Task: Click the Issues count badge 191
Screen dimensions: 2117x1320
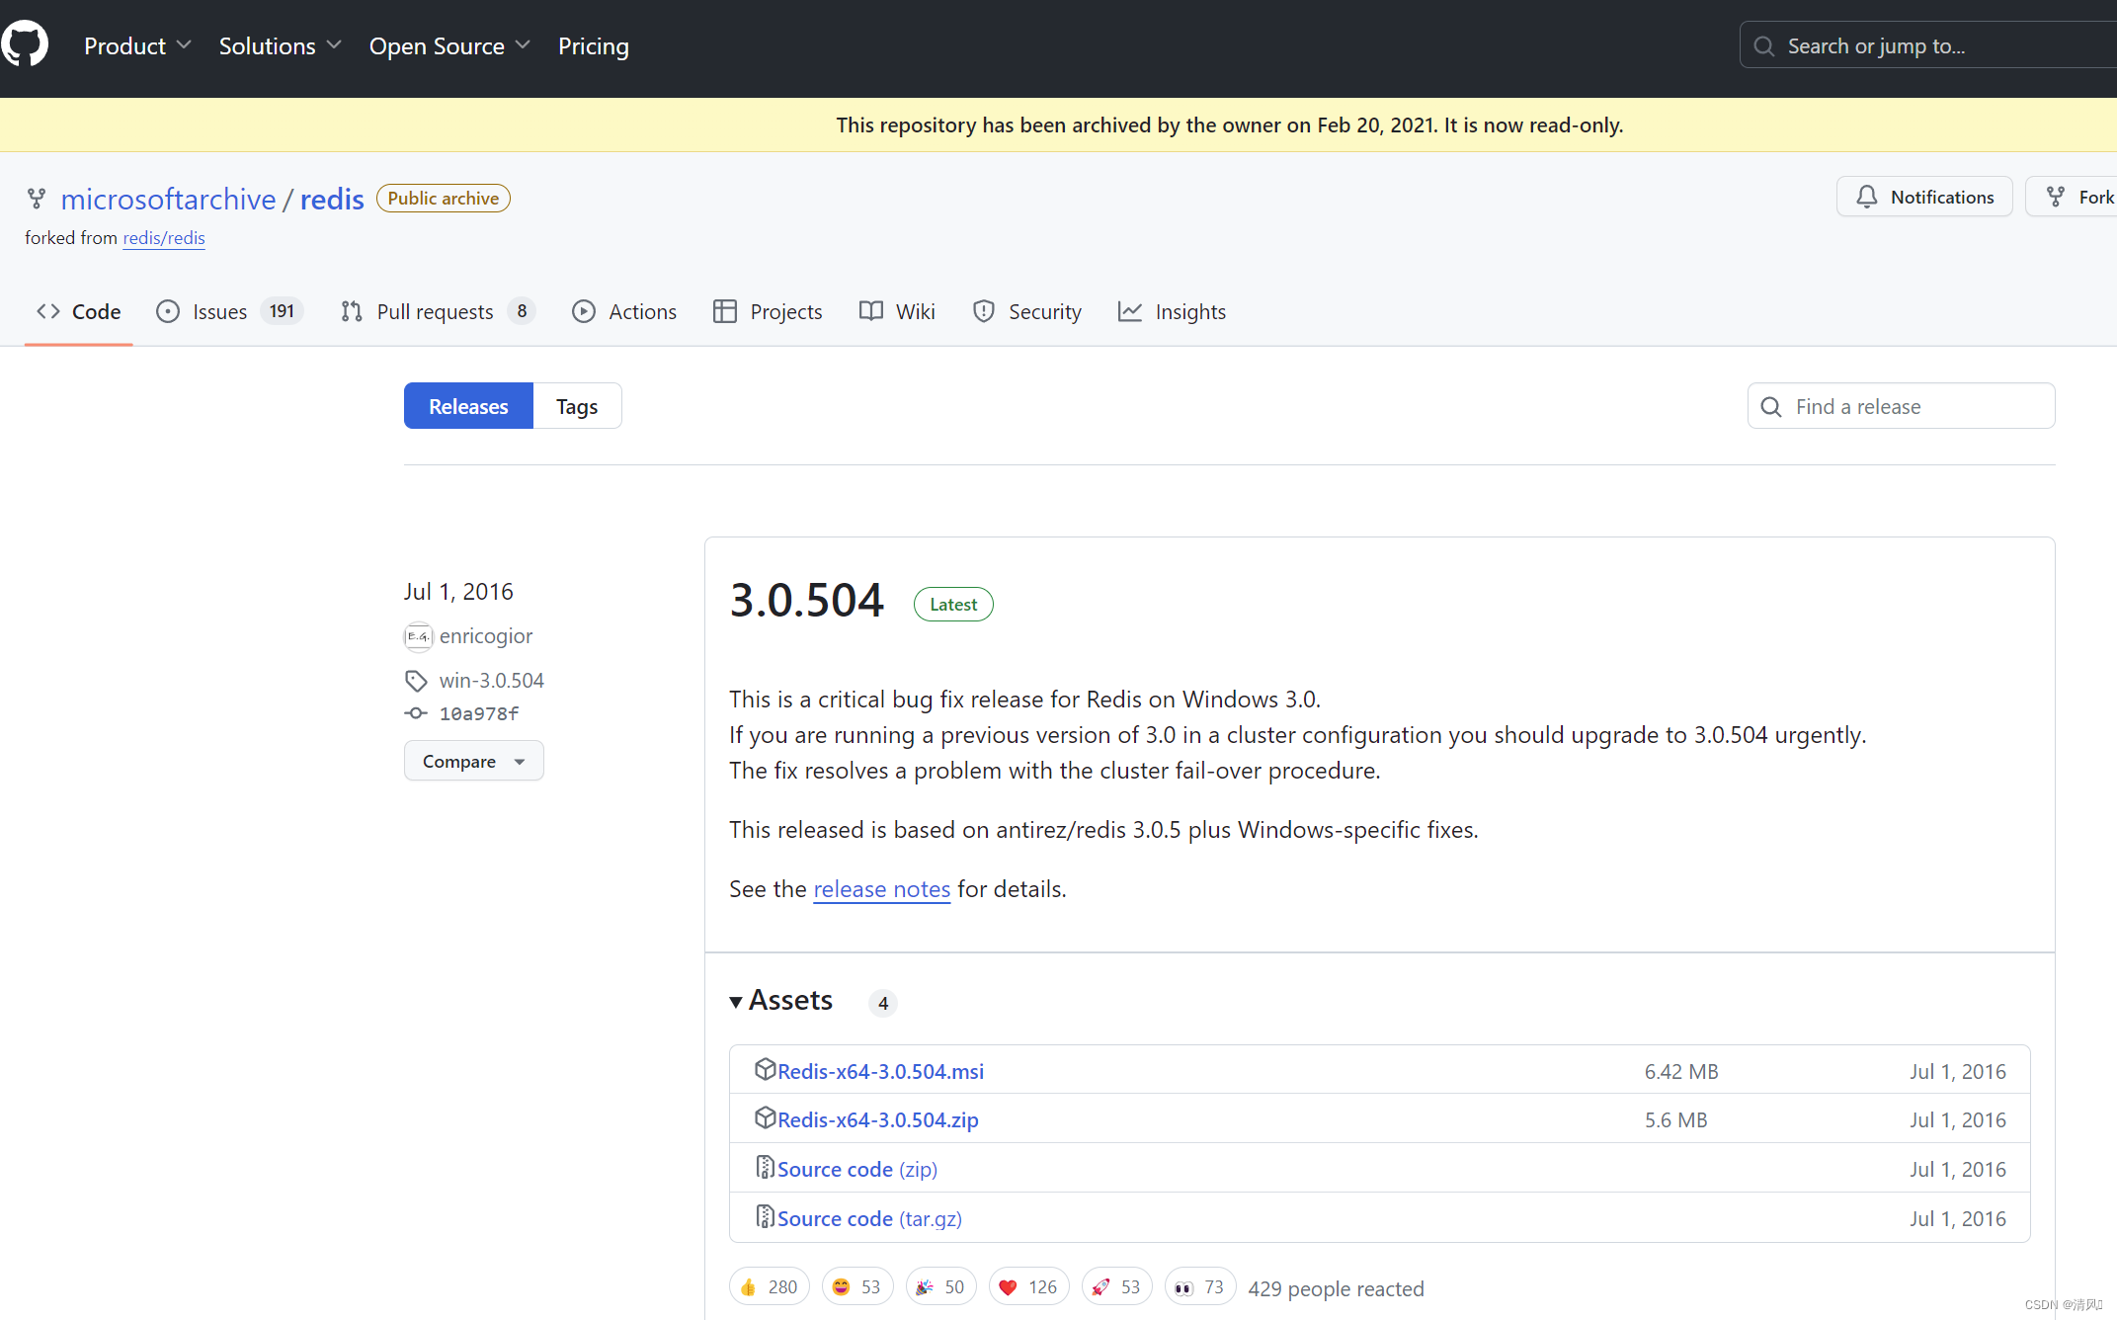Action: (282, 311)
